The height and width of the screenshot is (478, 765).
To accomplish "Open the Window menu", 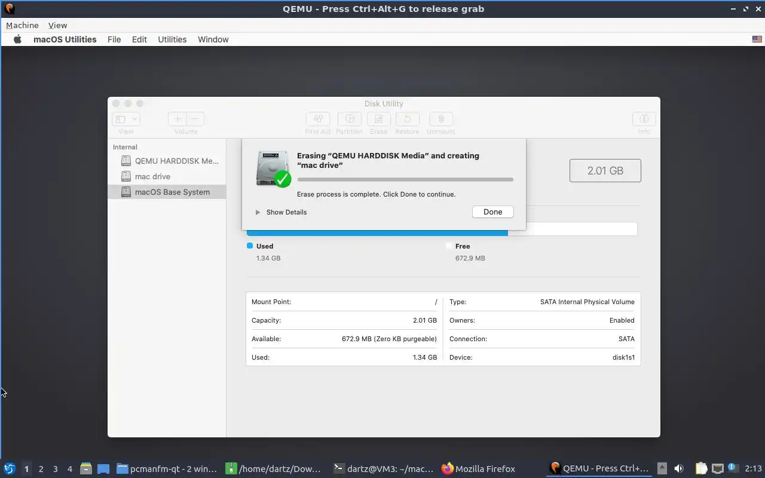I will (213, 39).
